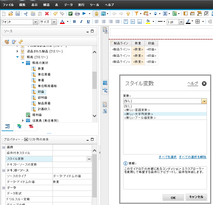Copy the selection with the copy icon
213x205 pixels.
coord(33,14)
